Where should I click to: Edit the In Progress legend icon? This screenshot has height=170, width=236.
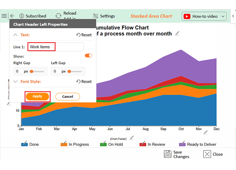(x=64, y=144)
